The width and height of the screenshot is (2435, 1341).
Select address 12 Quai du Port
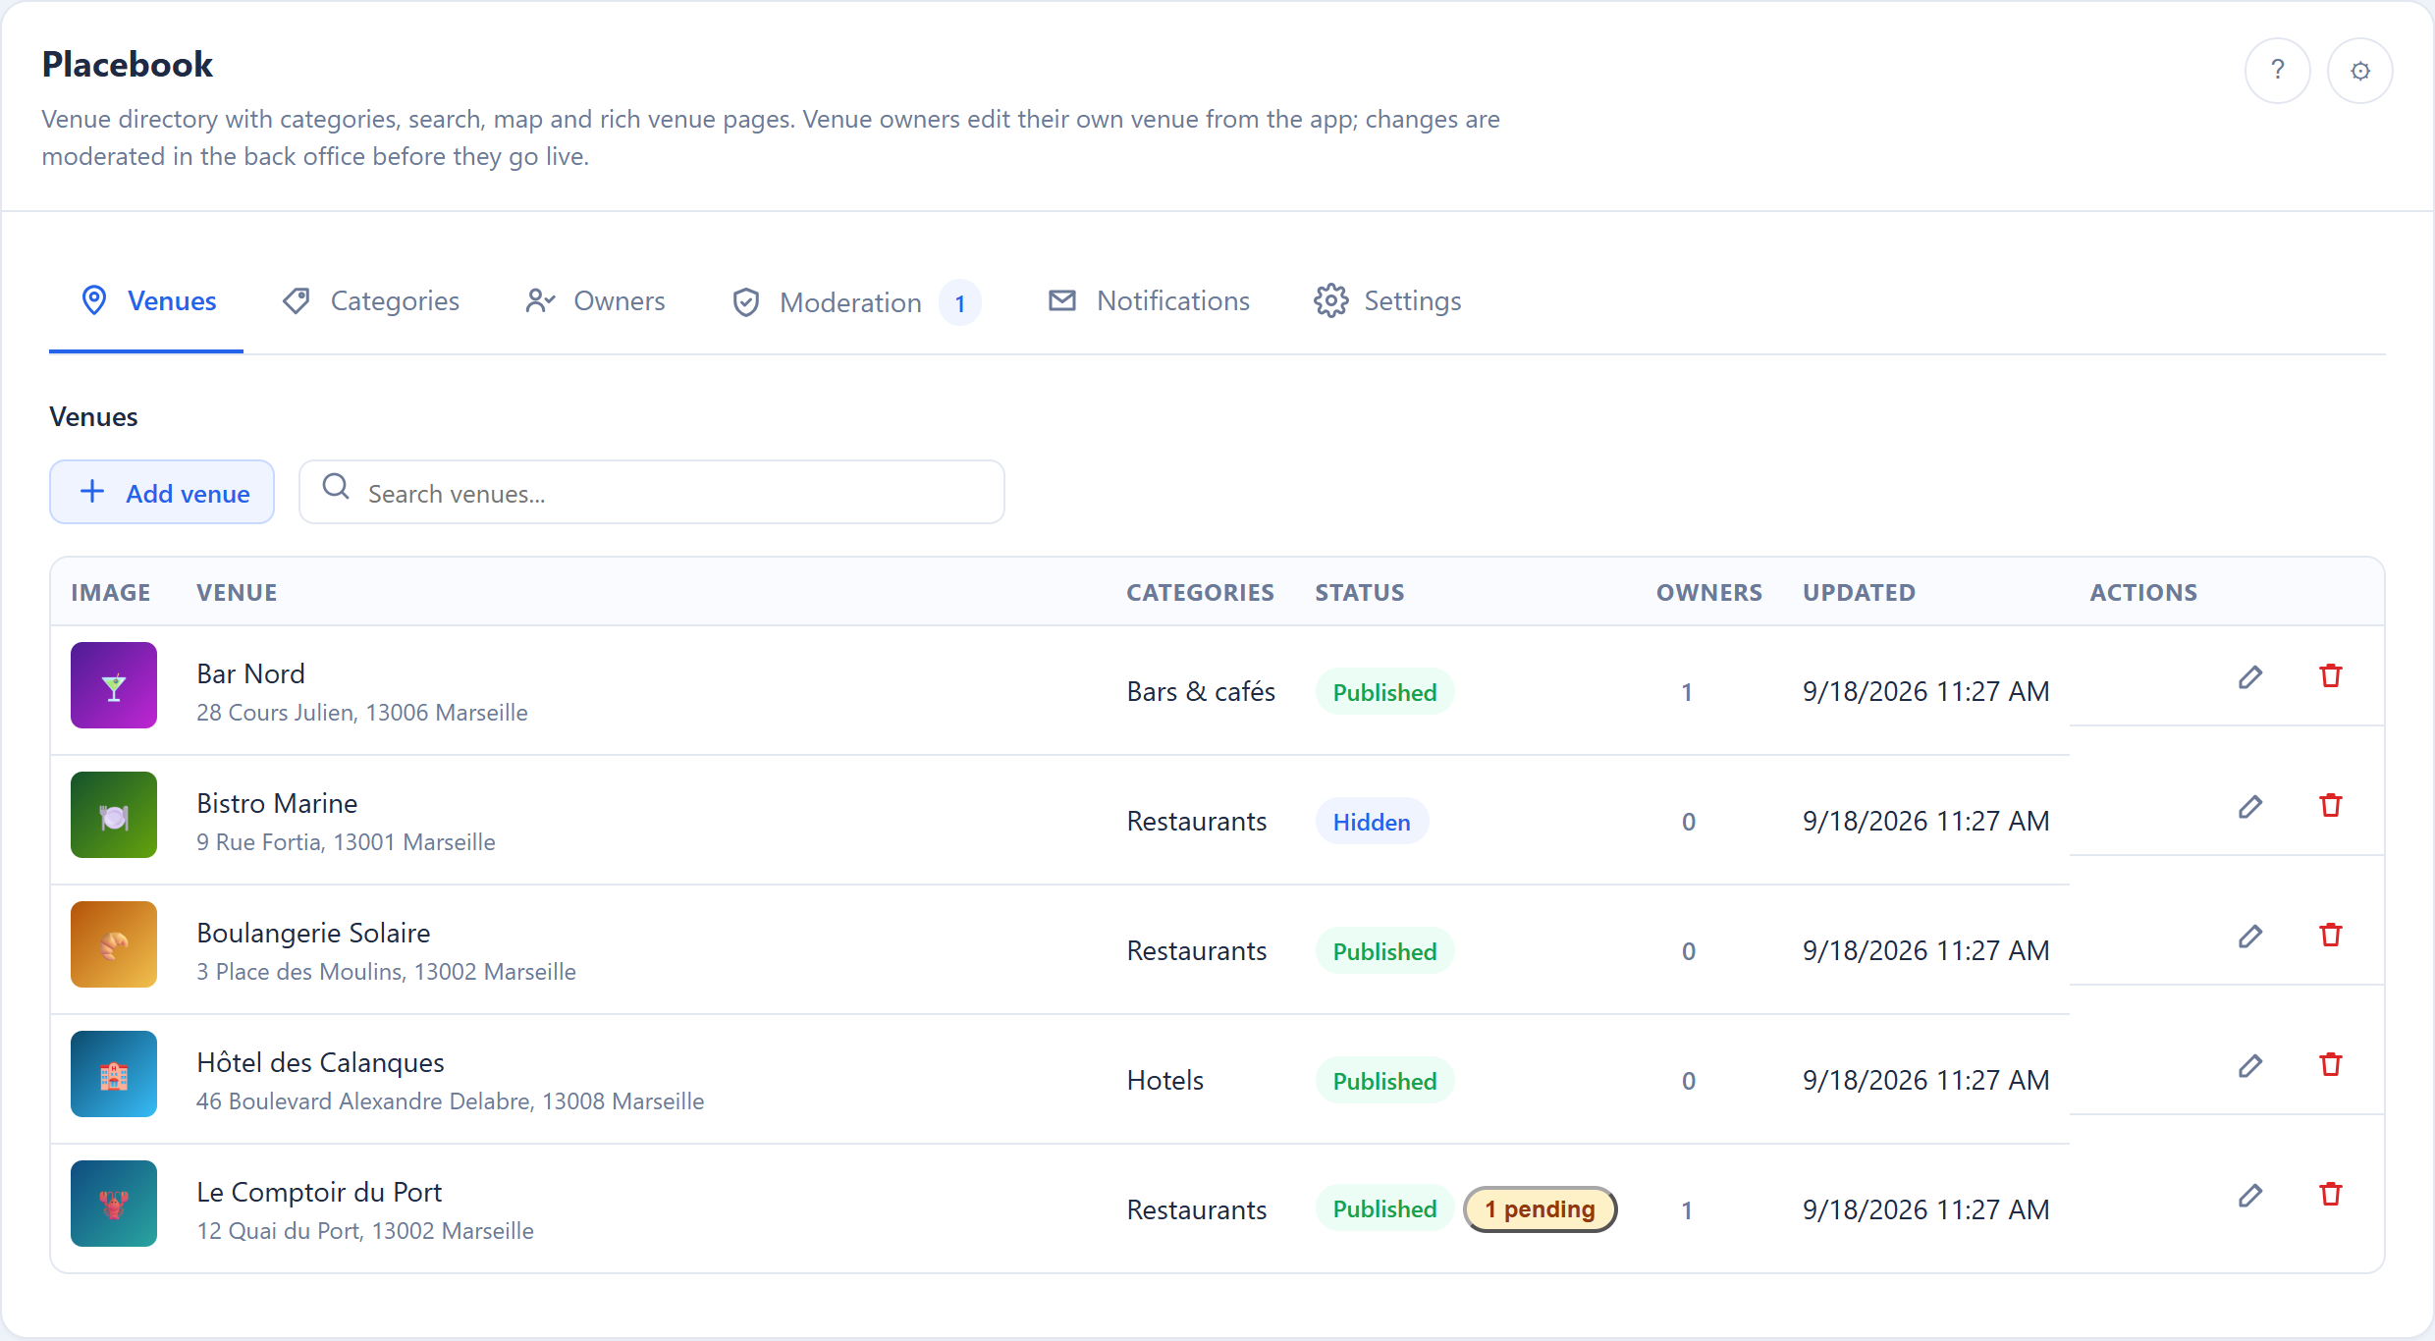click(x=365, y=1231)
